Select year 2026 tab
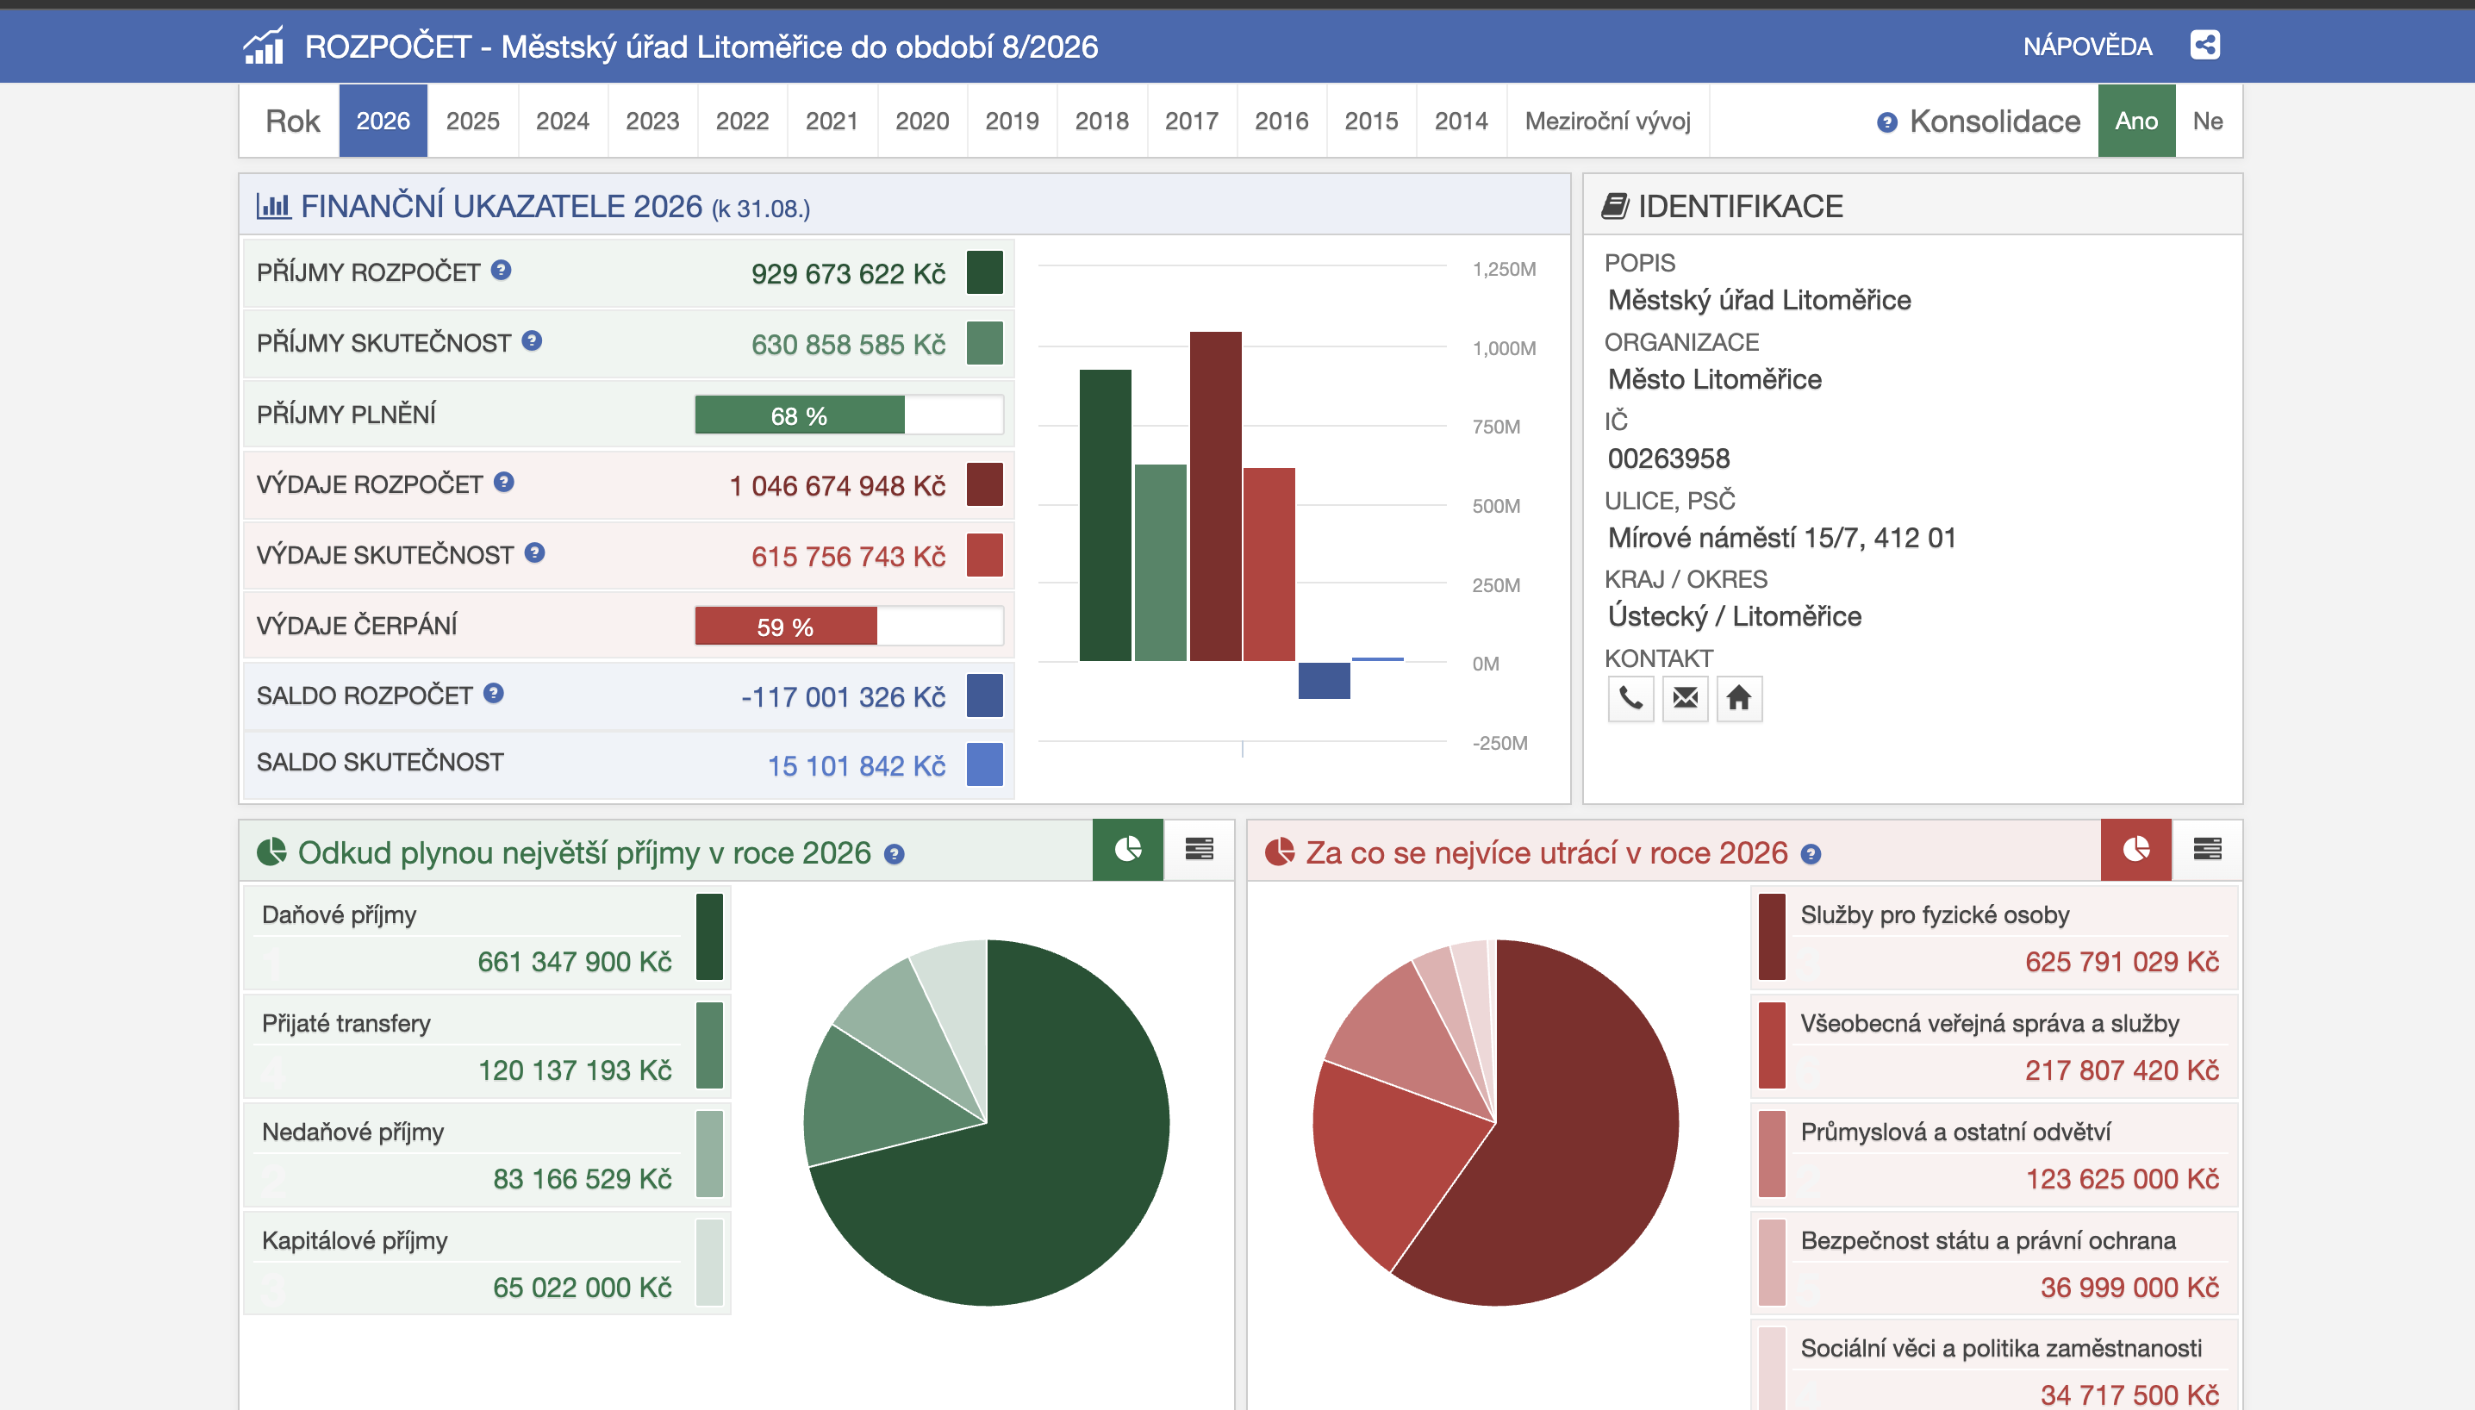The height and width of the screenshot is (1410, 2475). click(x=383, y=121)
